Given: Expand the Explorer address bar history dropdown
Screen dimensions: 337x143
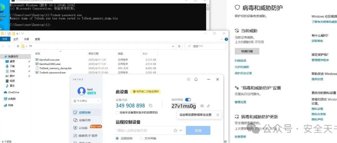Looking at the screenshot, I should pos(173,46).
